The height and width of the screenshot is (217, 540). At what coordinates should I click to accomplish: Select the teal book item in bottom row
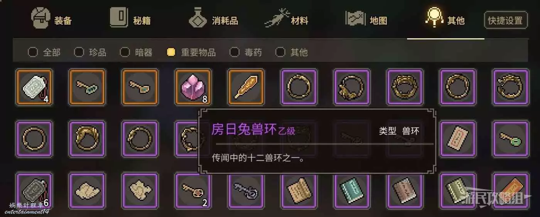tap(351, 190)
